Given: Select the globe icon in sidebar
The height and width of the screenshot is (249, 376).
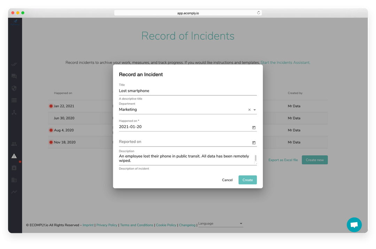Looking at the screenshot, I should 14,88.
